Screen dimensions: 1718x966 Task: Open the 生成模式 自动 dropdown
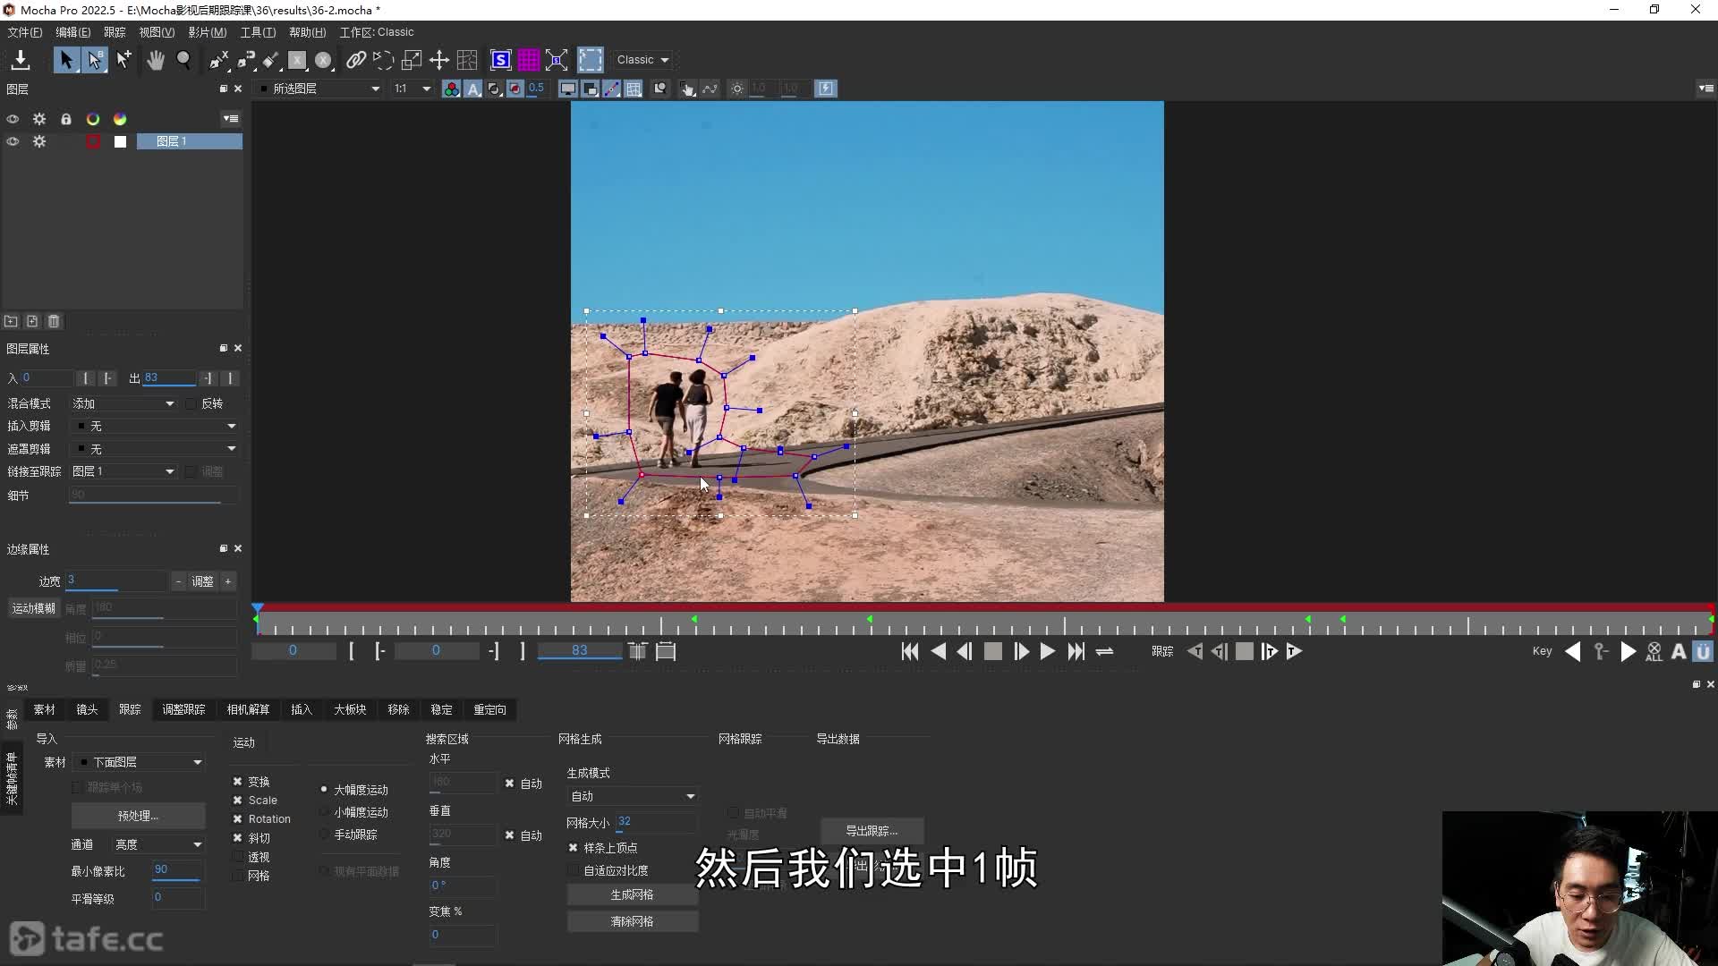tap(632, 796)
